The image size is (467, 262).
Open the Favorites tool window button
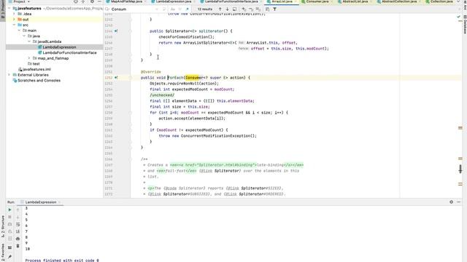(x=3, y=253)
